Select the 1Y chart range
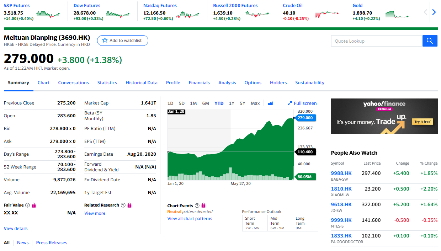This screenshot has width=441, height=251. [232, 103]
